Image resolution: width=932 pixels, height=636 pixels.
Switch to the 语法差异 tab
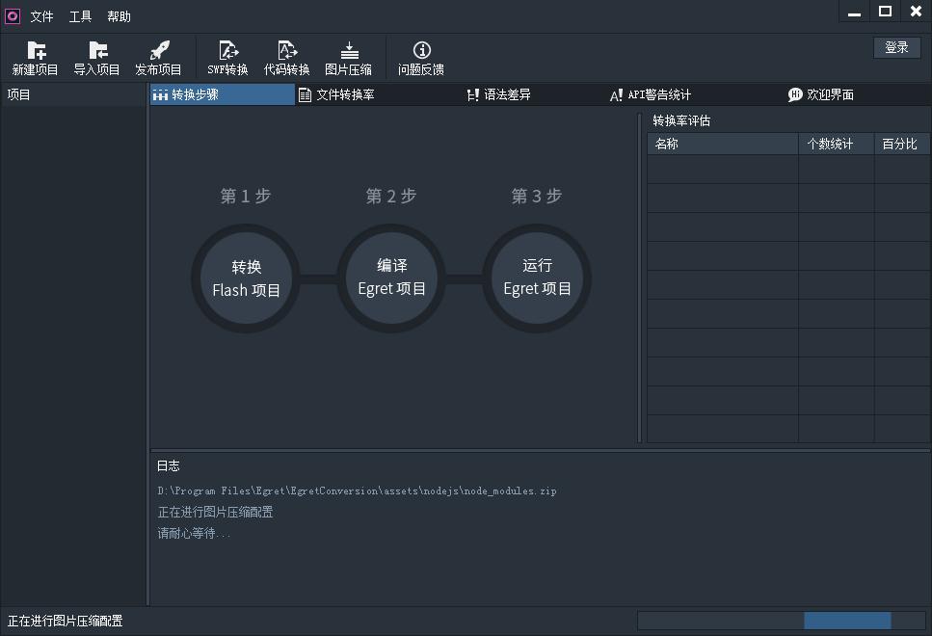click(498, 94)
